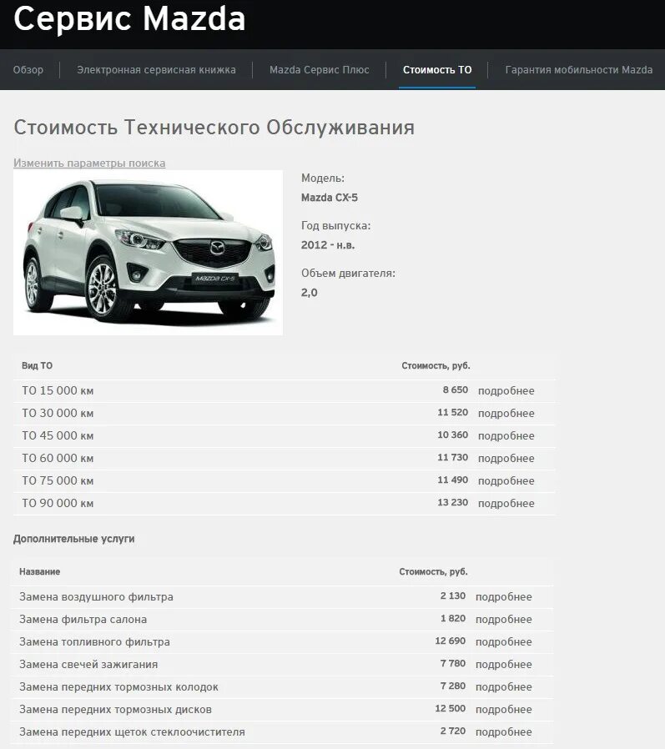Viewport: 665px width, 749px height.
Task: Click the price 7 780
Action: (453, 663)
